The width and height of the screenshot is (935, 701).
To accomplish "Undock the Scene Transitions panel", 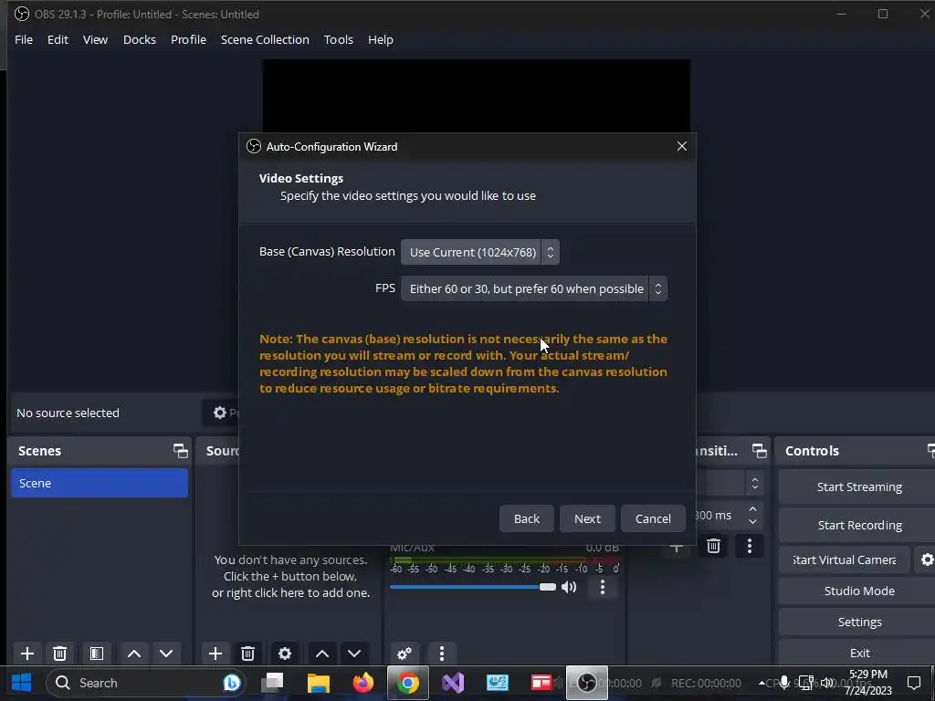I will point(759,451).
